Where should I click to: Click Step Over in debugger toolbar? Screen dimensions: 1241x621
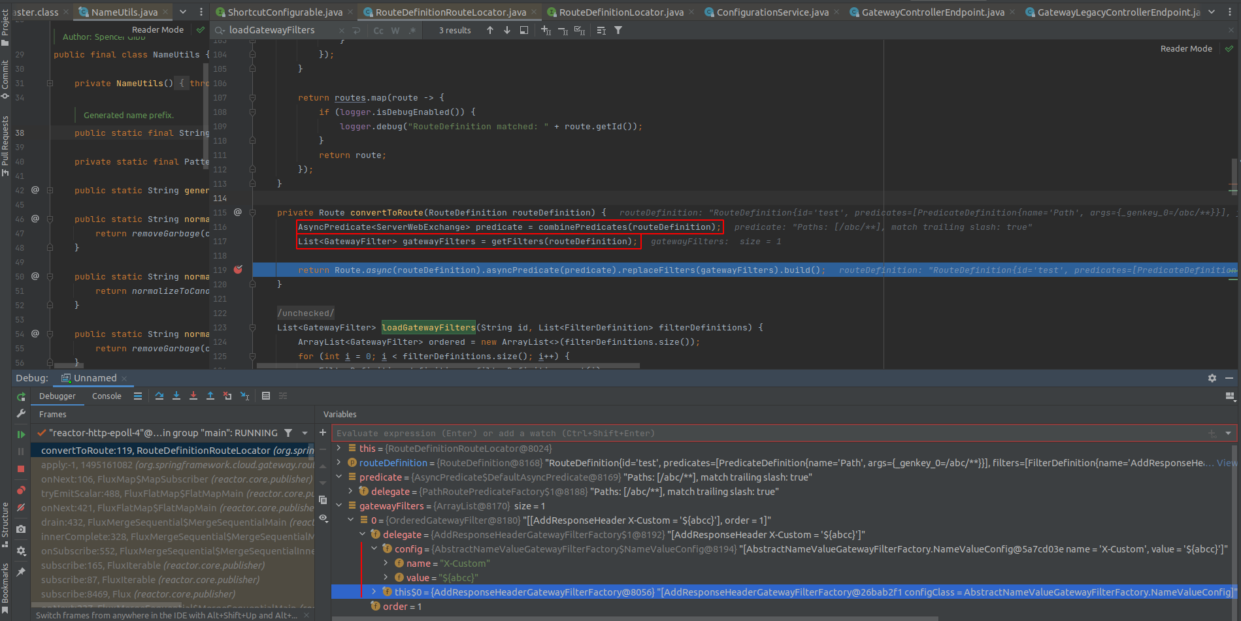159,396
